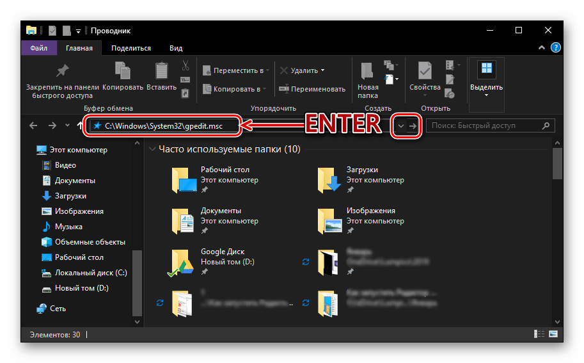Click the Quick Access search field
The width and height of the screenshot is (584, 363).
click(489, 126)
